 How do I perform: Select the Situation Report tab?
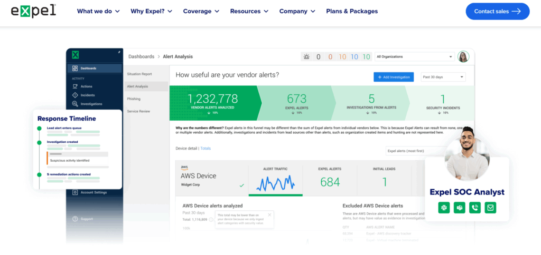pos(139,74)
